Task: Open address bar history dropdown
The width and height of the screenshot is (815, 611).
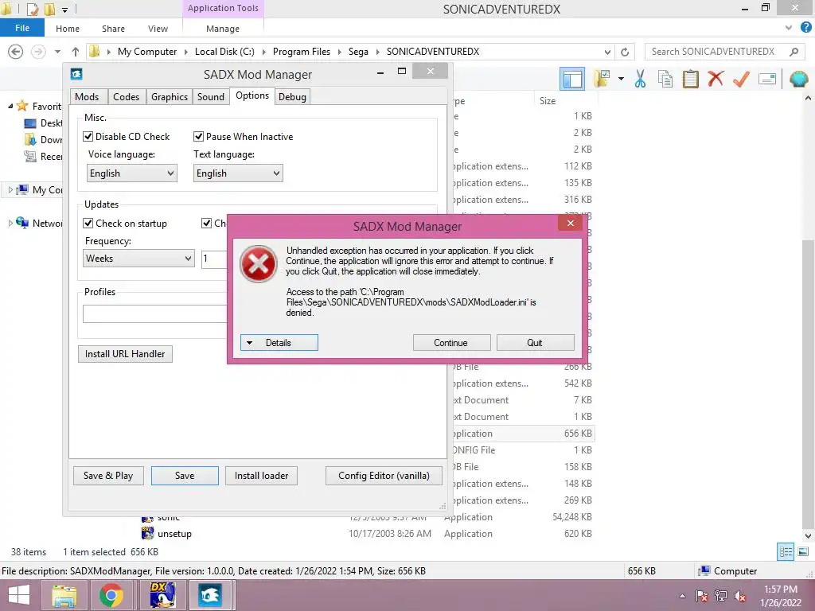Action: [607, 52]
